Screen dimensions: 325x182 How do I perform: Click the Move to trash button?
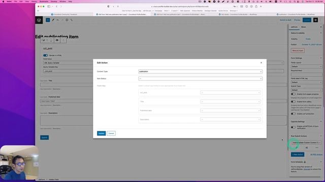point(298,51)
